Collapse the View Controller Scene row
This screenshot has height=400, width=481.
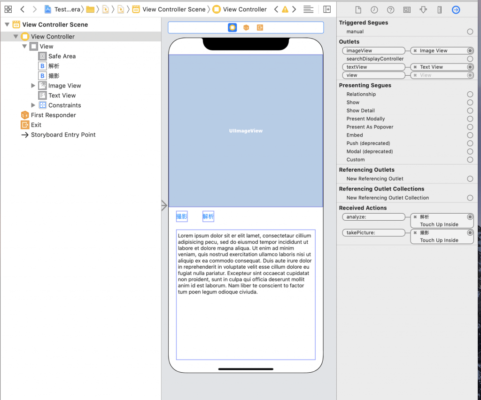[x=7, y=24]
